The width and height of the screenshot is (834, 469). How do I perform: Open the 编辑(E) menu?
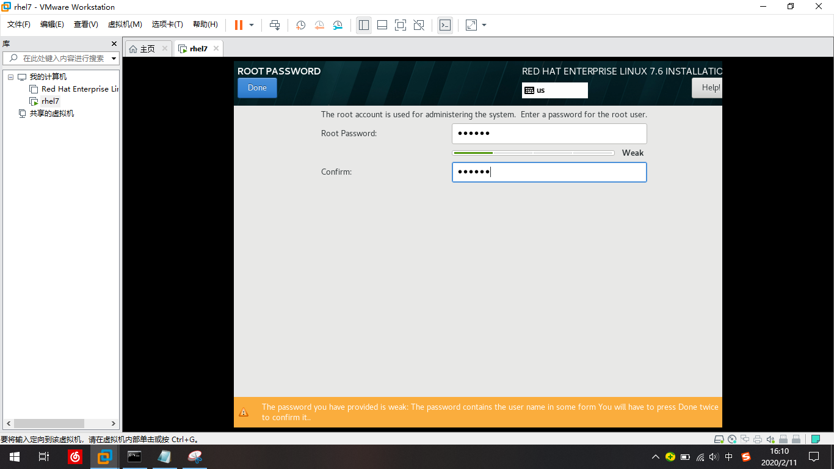tap(52, 24)
